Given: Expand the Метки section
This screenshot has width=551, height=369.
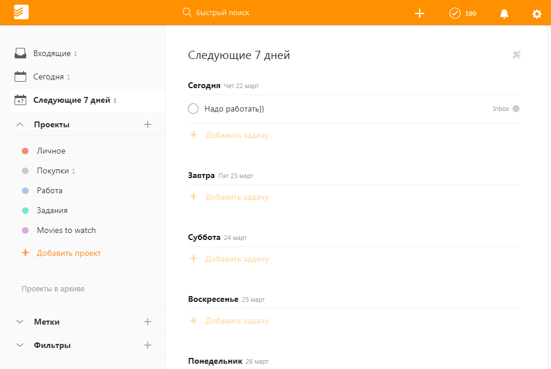Looking at the screenshot, I should [x=20, y=322].
